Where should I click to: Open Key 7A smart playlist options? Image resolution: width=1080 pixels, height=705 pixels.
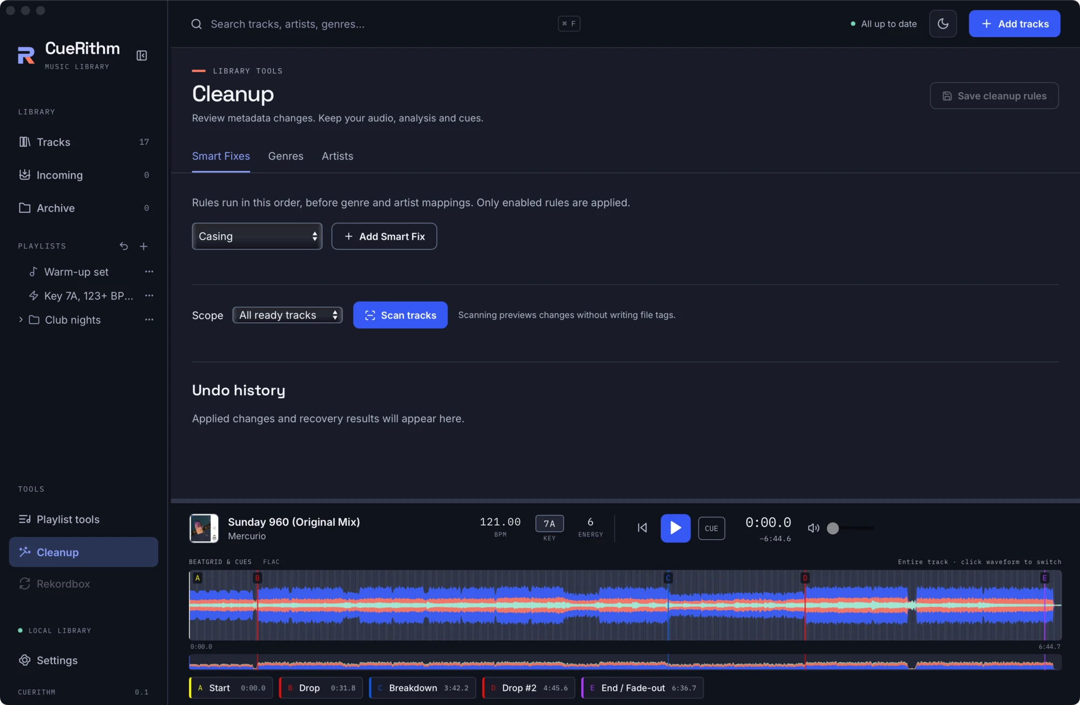pyautogui.click(x=149, y=295)
